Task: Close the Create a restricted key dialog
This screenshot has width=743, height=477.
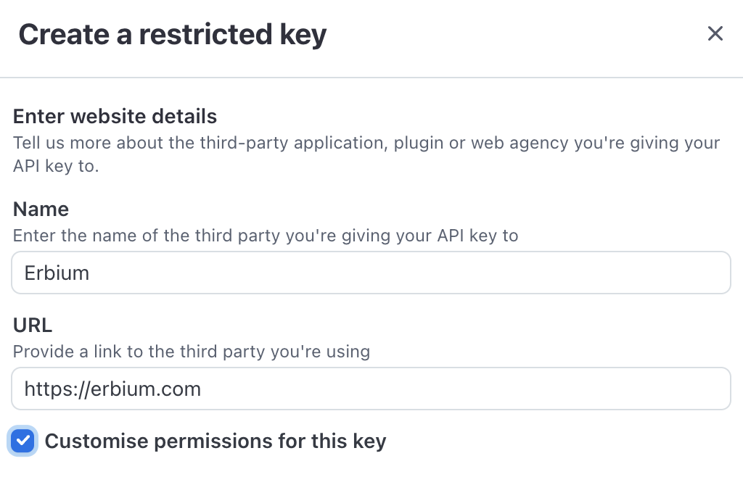Action: tap(715, 34)
